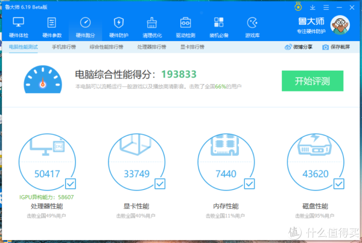This screenshot has width=362, height=243.
Task: Click 磁盘性能 label
Action: click(x=316, y=206)
